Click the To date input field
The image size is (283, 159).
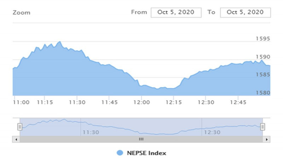(x=245, y=12)
